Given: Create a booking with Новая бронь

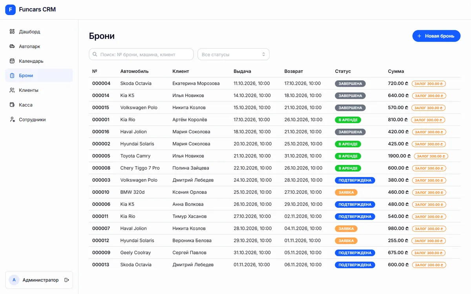Looking at the screenshot, I should (436, 36).
